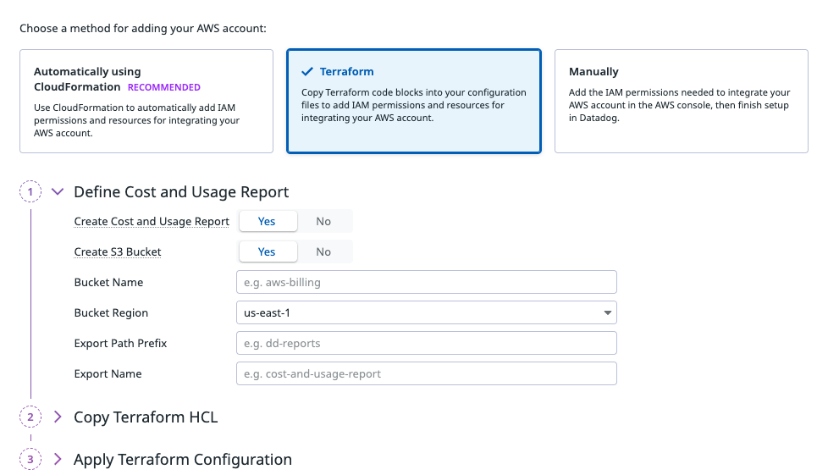828x475 pixels.
Task: Choose No for Create S3 Bucket
Action: pos(323,251)
